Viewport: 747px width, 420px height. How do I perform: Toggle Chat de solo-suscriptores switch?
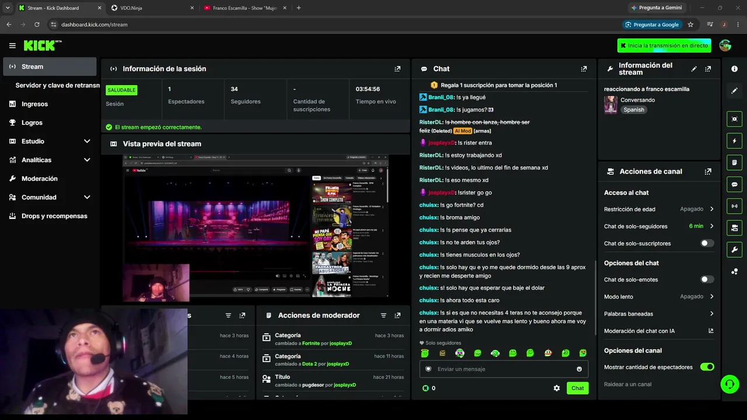click(707, 243)
